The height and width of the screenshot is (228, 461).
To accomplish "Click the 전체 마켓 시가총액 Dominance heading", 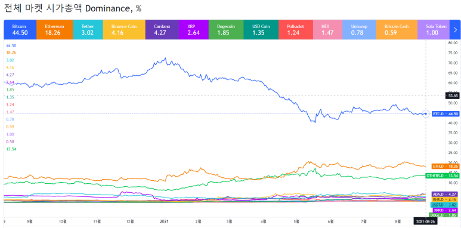I will click(73, 8).
